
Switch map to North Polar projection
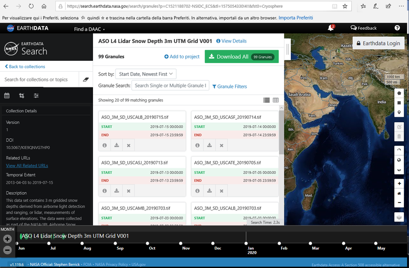399,150
